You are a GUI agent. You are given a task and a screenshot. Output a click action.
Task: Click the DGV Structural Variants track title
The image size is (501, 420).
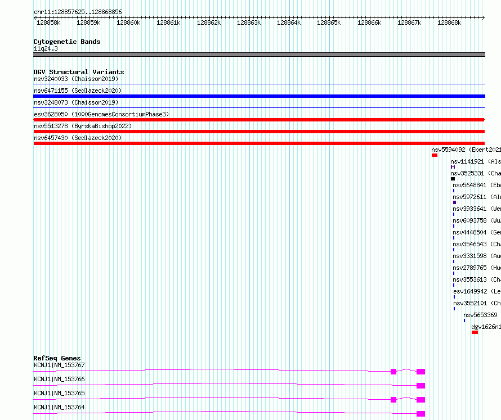79,72
